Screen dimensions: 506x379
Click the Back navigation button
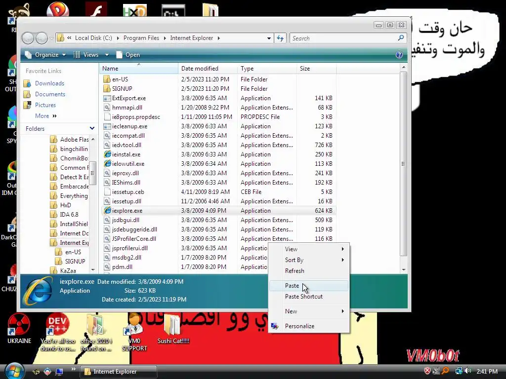[x=28, y=38]
